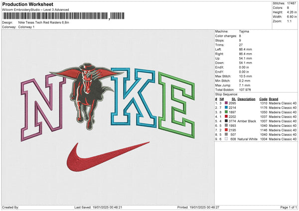
Task: Click 'Last Saved: 19/01/2025 00:48:21' footer
Action: pyautogui.click(x=98, y=207)
